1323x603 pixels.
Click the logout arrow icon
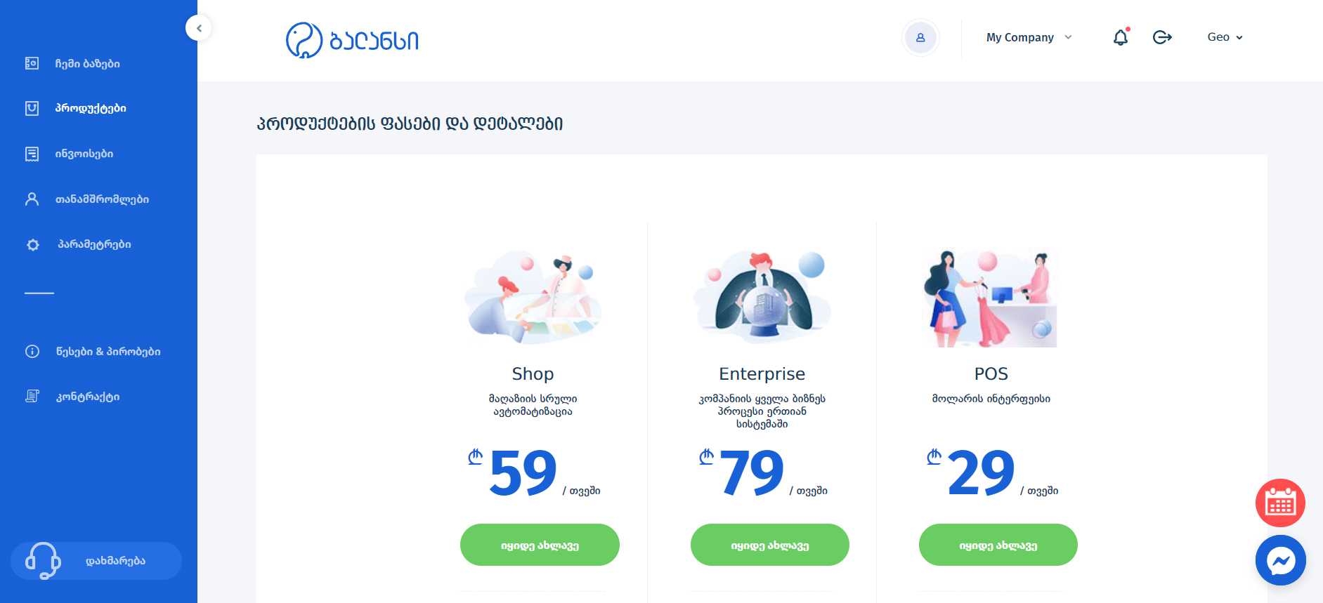(x=1162, y=37)
